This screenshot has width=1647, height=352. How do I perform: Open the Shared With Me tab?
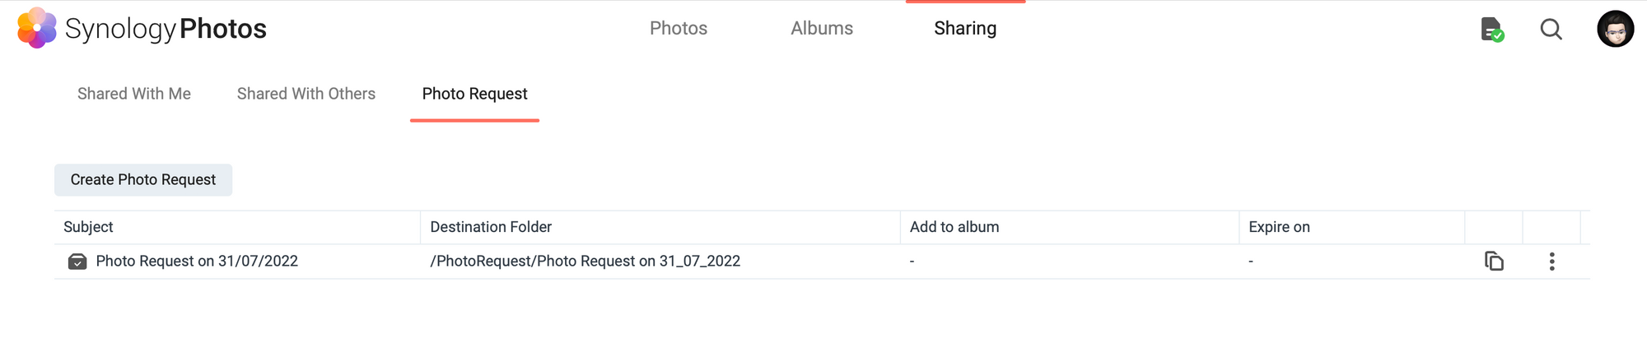tap(134, 94)
